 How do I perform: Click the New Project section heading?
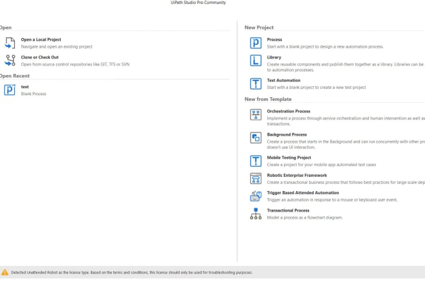[259, 28]
